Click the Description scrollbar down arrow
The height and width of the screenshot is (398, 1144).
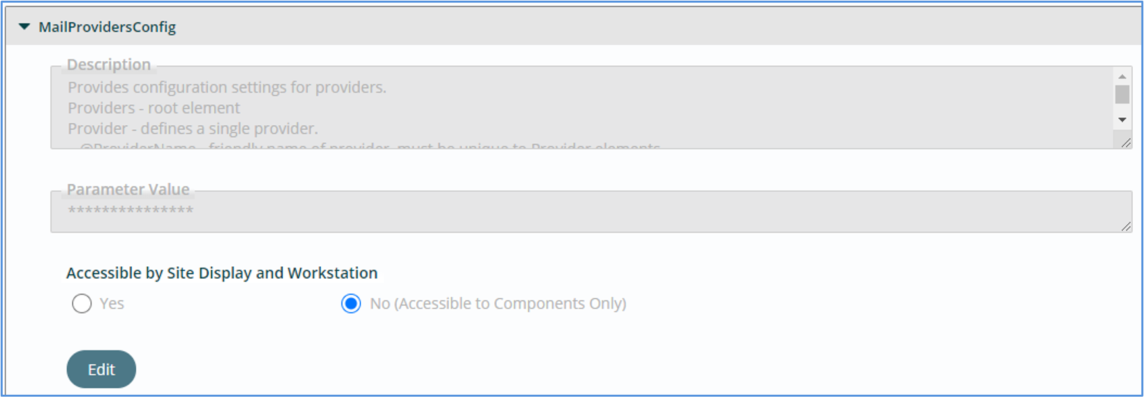tap(1122, 120)
